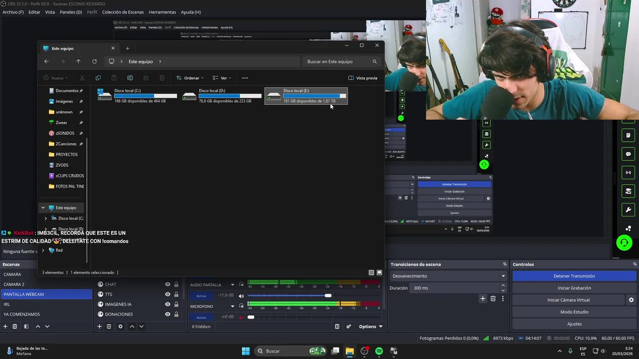Open the Editar menu
This screenshot has width=639, height=359.
(34, 12)
